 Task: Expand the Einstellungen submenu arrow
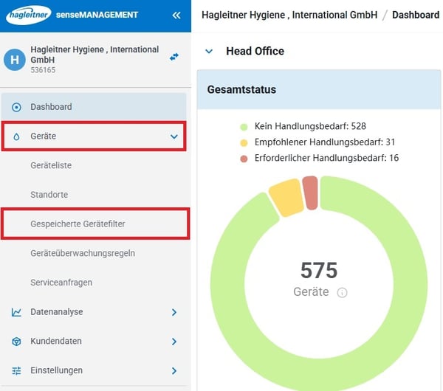tap(174, 370)
